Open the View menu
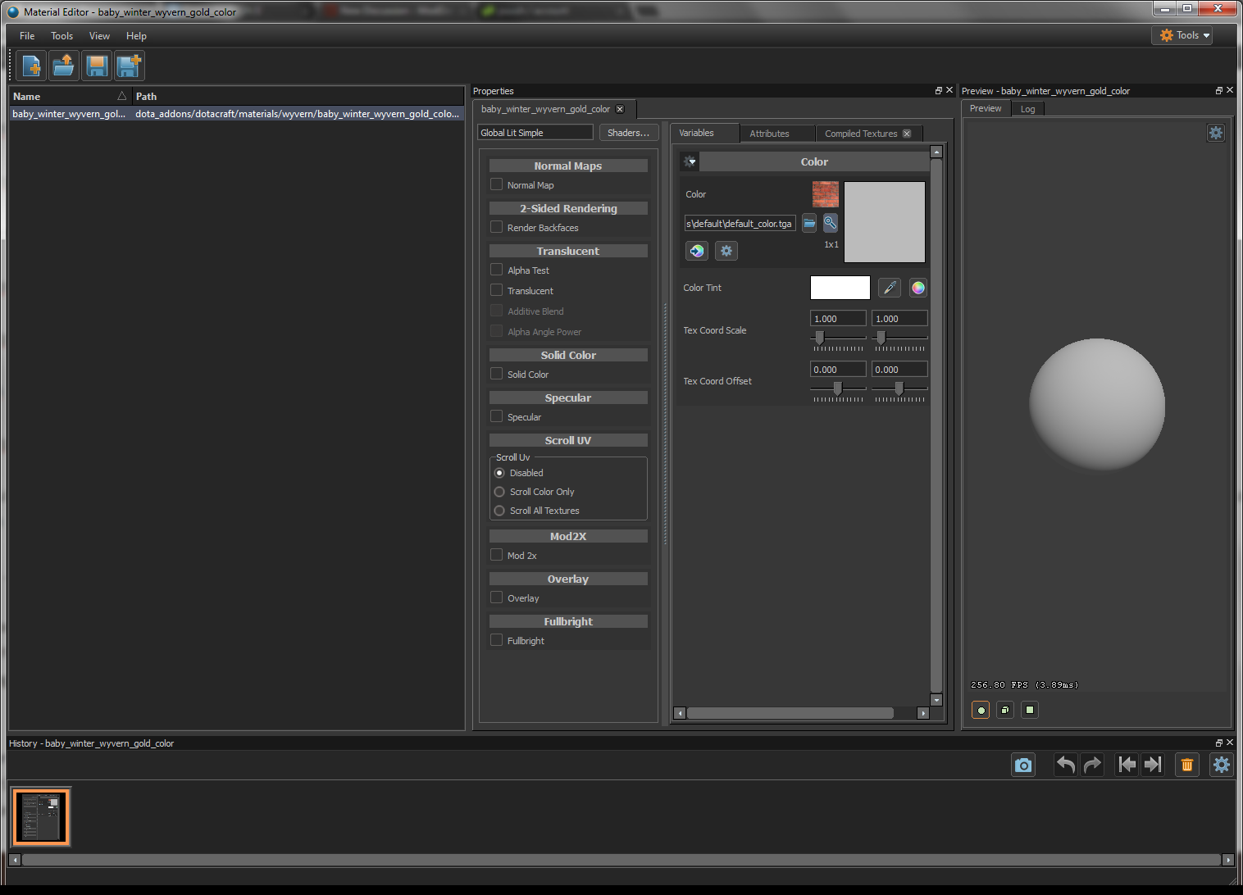This screenshot has height=895, width=1243. [99, 36]
